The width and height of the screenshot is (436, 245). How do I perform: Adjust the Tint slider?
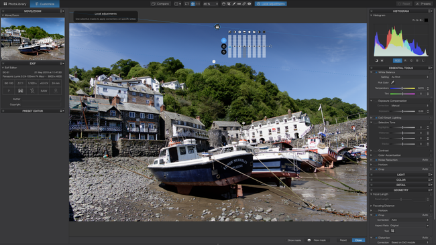(402, 94)
